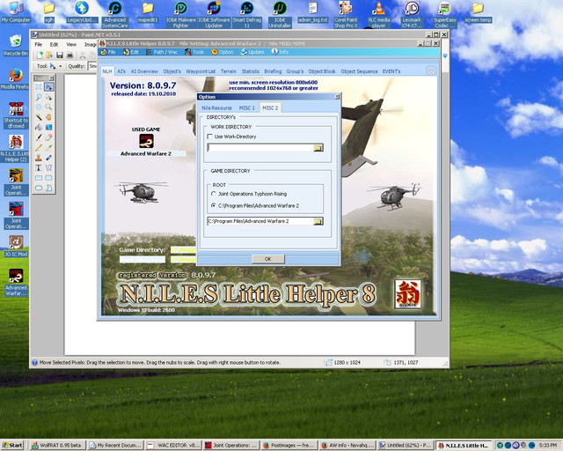
Task: Choose the Rectangle shape tool
Action: point(39,178)
